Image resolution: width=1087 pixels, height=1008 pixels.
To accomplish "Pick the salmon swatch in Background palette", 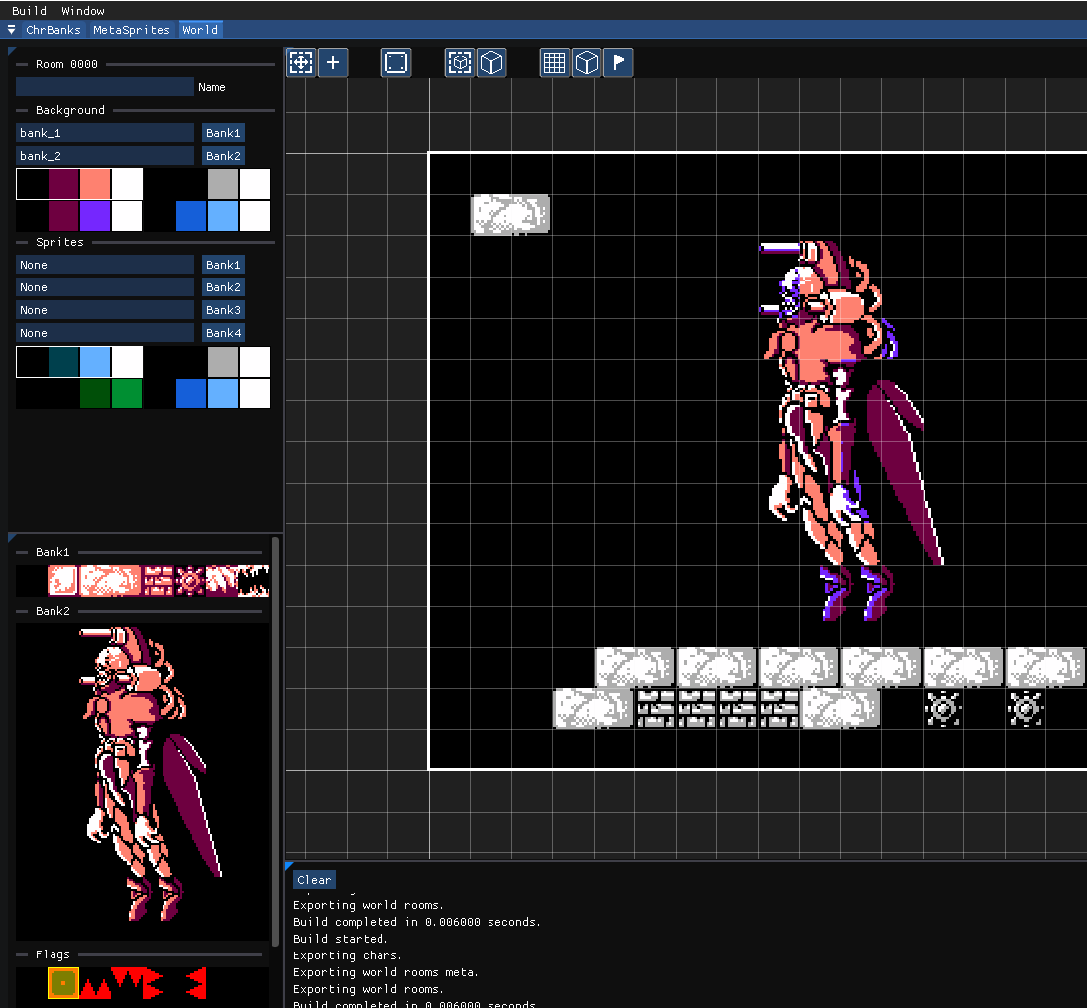I will pyautogui.click(x=95, y=184).
